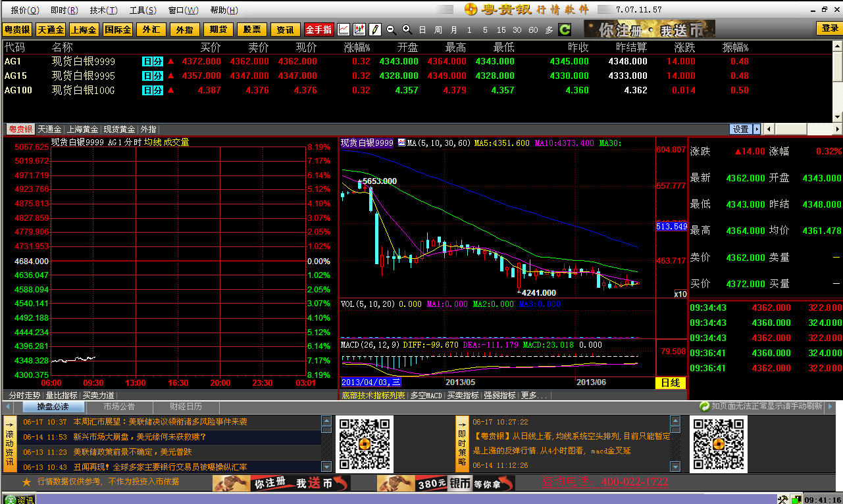The height and width of the screenshot is (504, 843).
Task: Click the 你注册我送币 banner at top
Action: (650, 29)
